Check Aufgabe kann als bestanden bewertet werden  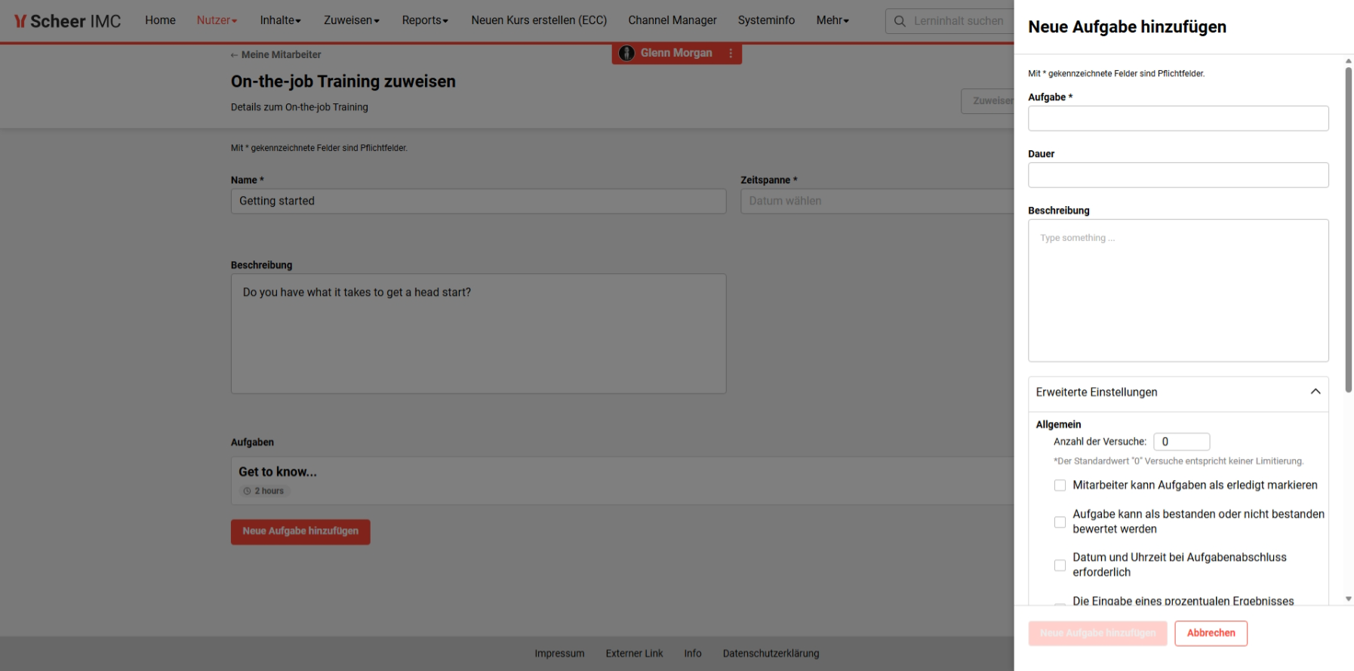tap(1060, 522)
